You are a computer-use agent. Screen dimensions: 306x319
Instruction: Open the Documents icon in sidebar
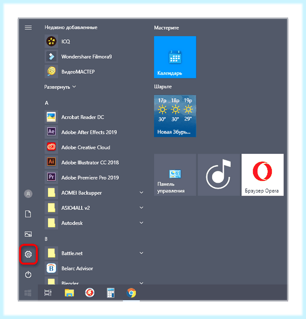pyautogui.click(x=28, y=214)
